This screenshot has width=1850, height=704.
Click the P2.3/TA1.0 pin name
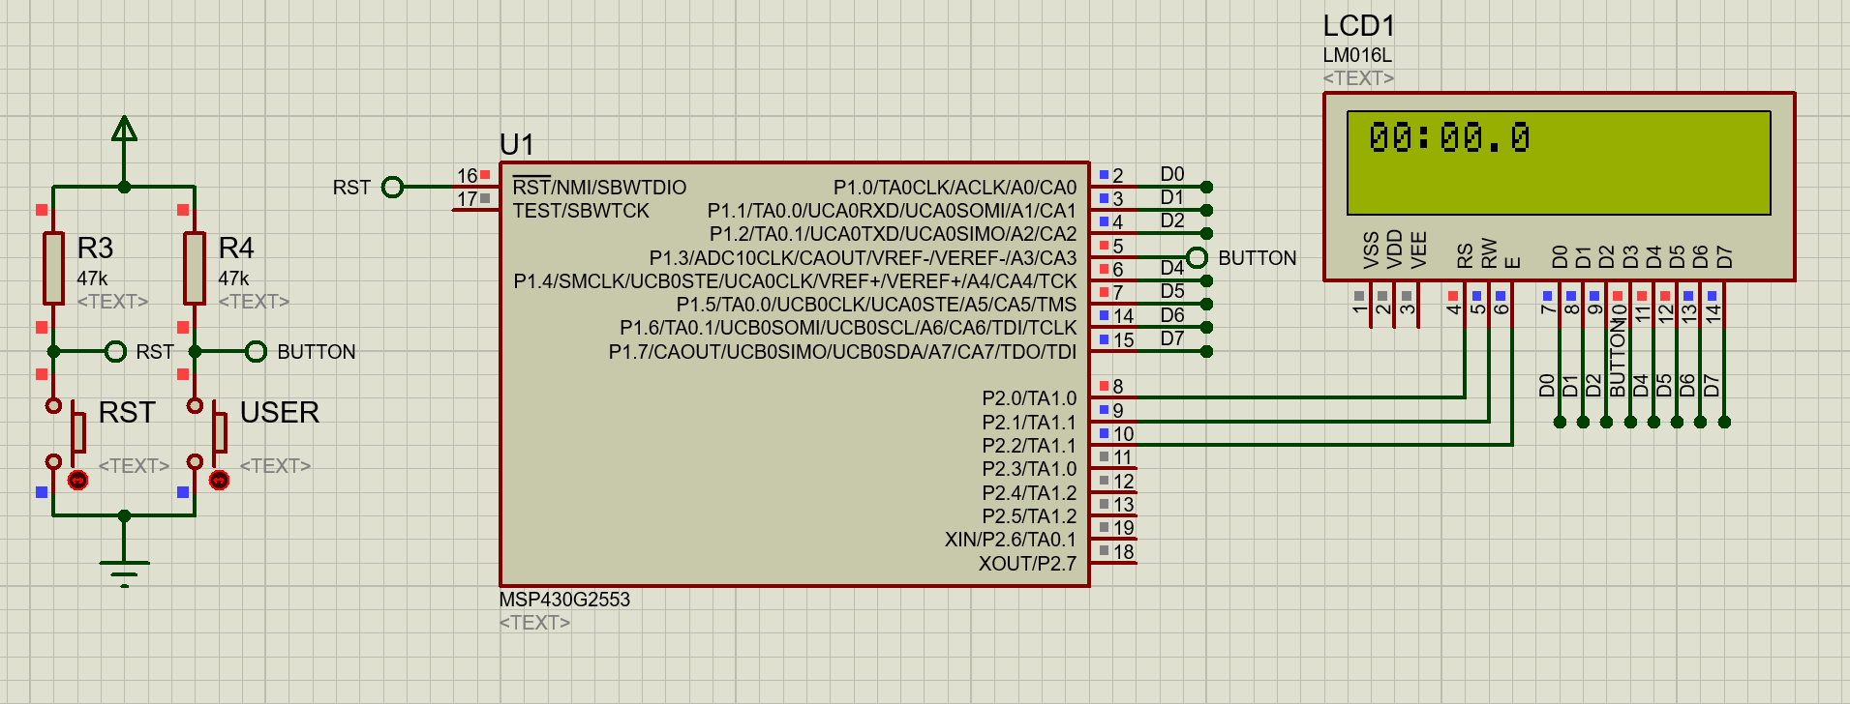tap(1029, 469)
